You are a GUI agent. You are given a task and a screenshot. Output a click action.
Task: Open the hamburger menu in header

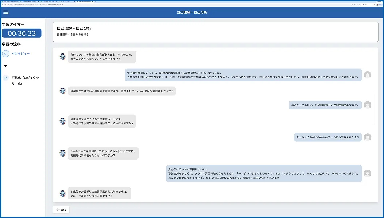pos(6,12)
